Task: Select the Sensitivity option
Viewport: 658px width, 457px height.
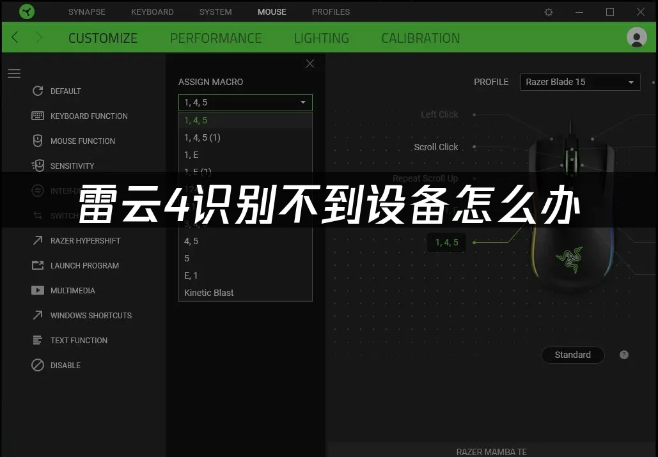Action: (63, 166)
